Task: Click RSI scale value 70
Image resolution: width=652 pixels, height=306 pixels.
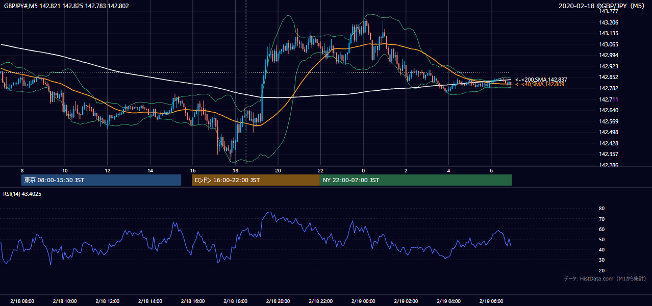Action: pos(602,219)
